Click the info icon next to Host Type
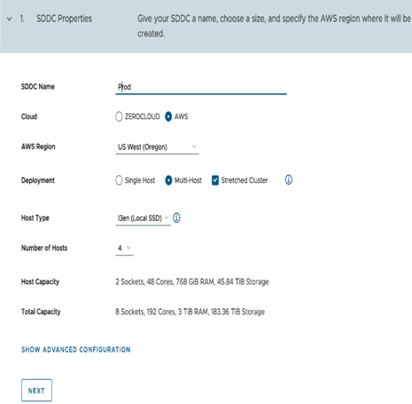 pyautogui.click(x=176, y=218)
